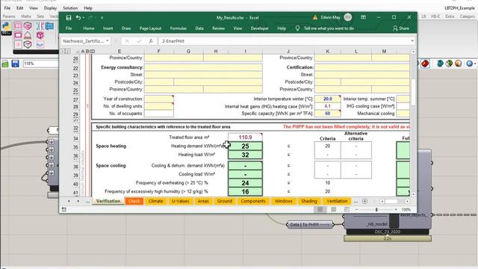This screenshot has width=478, height=269.
Task: Open Grasshopper Display menu
Action: [50, 8]
